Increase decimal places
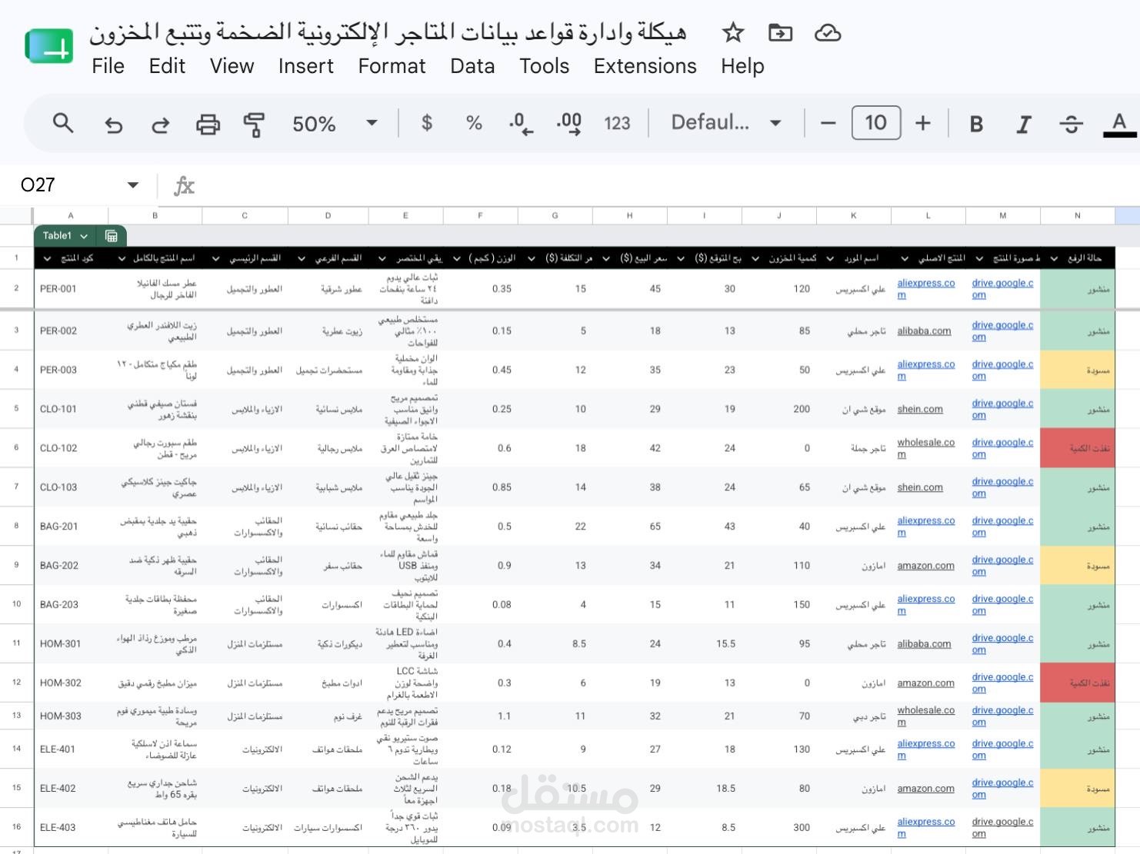The height and width of the screenshot is (854, 1140). coord(569,123)
